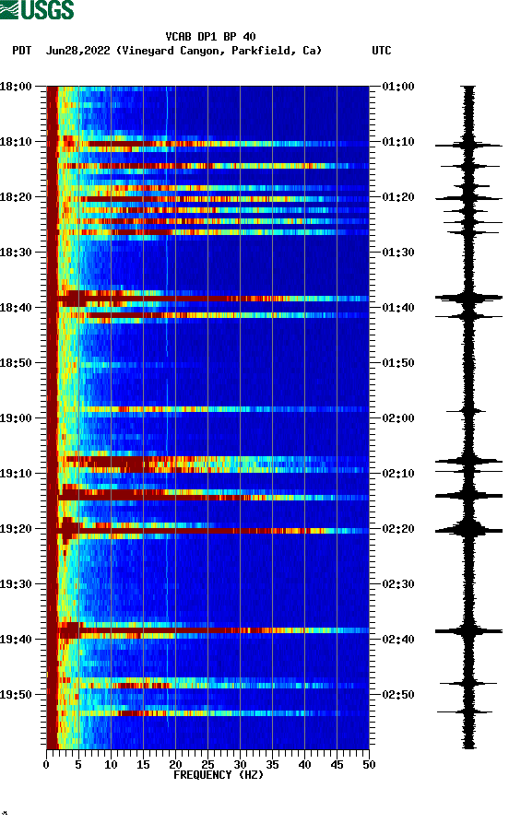Click the 30 Hz axis tick label
The image size is (509, 823).
point(240,765)
